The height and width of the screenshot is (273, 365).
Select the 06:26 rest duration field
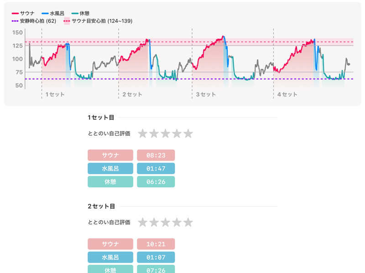click(x=156, y=182)
